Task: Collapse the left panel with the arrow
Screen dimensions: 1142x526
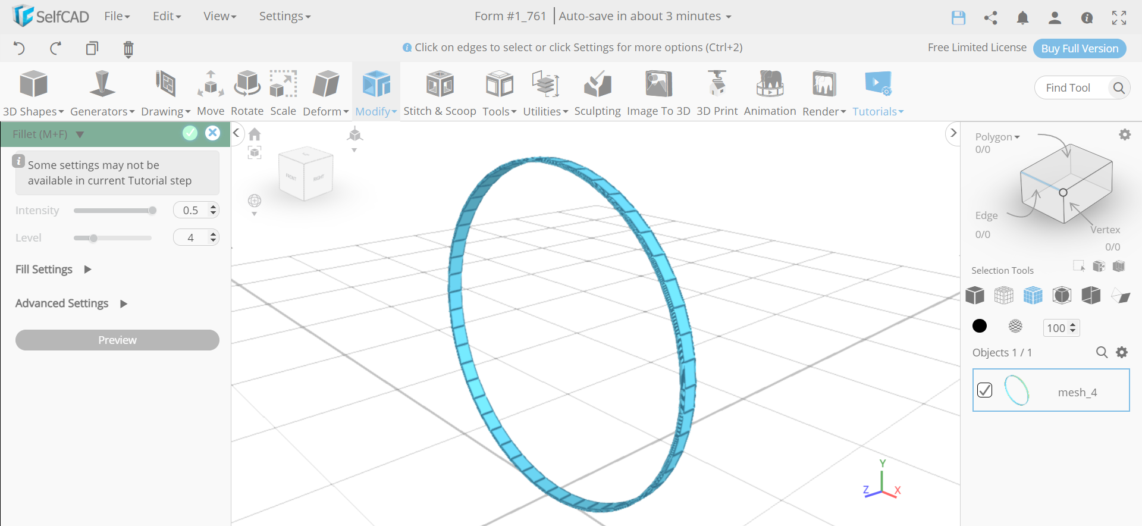Action: (236, 133)
